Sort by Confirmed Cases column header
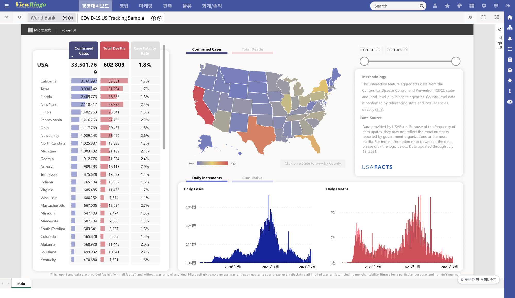The width and height of the screenshot is (515, 298). (x=84, y=50)
